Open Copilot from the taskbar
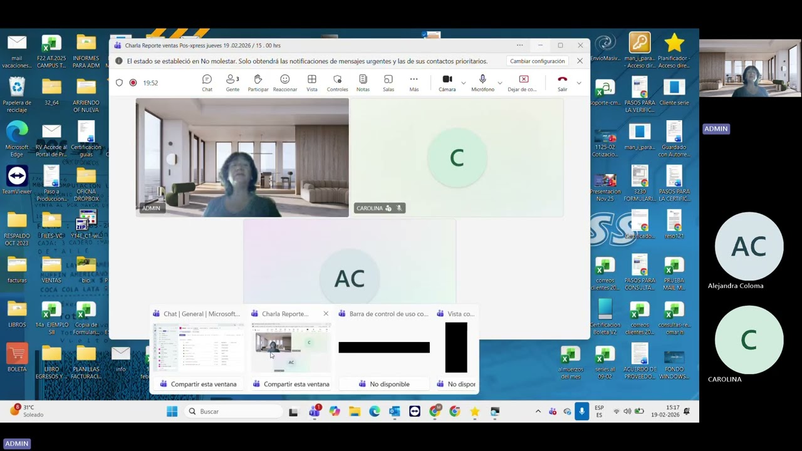Image resolution: width=802 pixels, height=451 pixels. click(x=335, y=412)
